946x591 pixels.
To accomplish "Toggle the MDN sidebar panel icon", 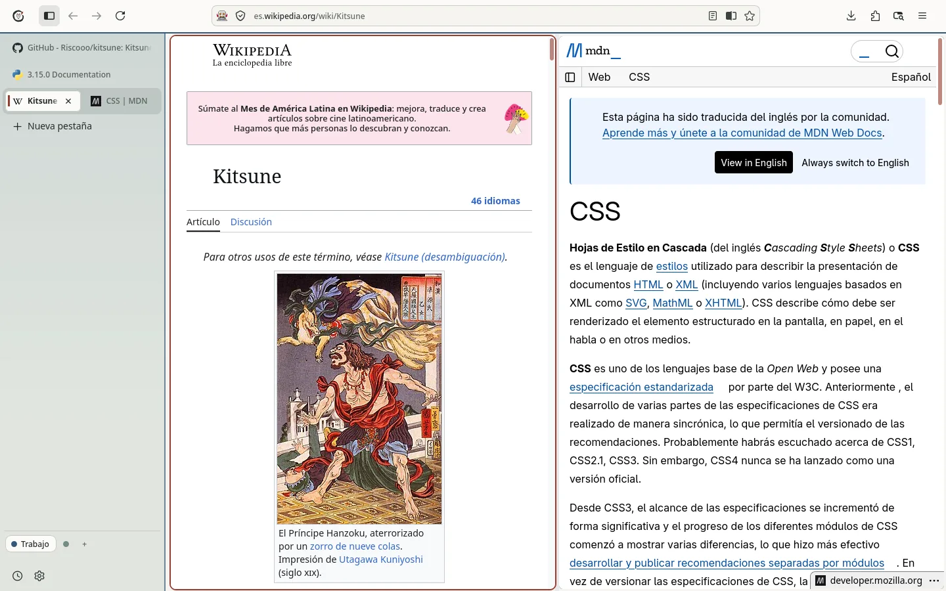I will [x=570, y=77].
